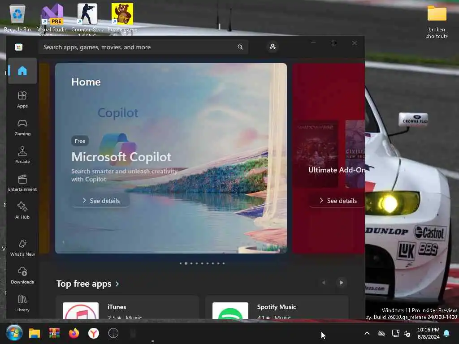
Task: Show previous Top free apps page
Action: 324,283
